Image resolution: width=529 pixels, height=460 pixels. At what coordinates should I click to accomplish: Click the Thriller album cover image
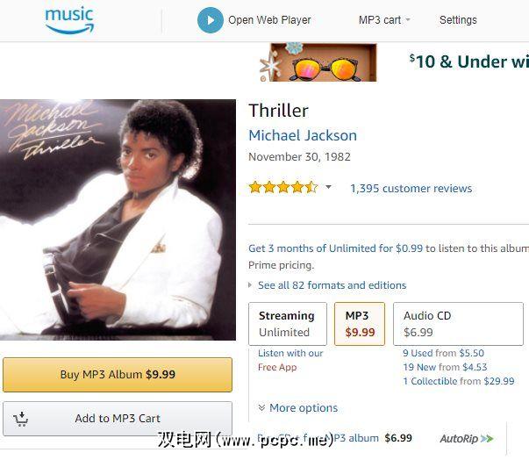click(x=118, y=219)
